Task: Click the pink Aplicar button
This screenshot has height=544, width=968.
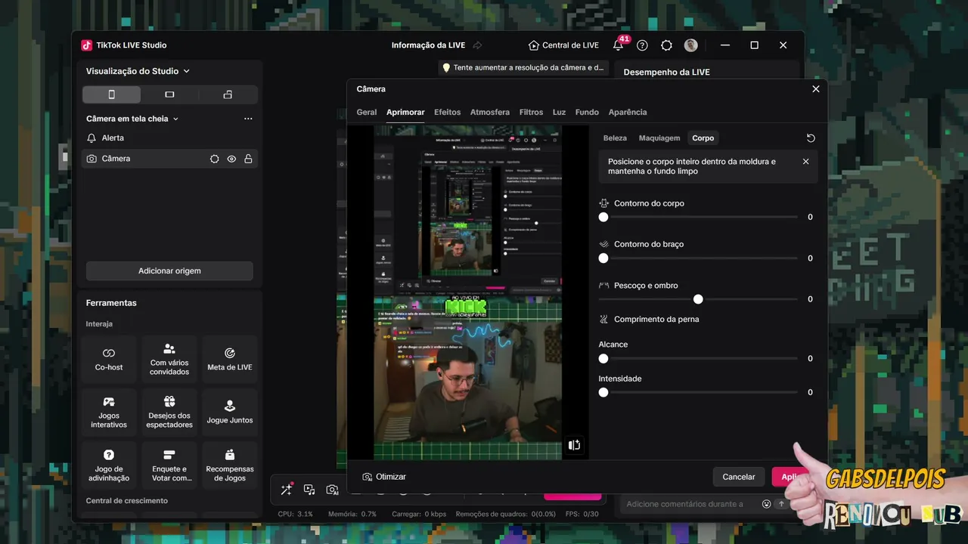Action: 790,477
